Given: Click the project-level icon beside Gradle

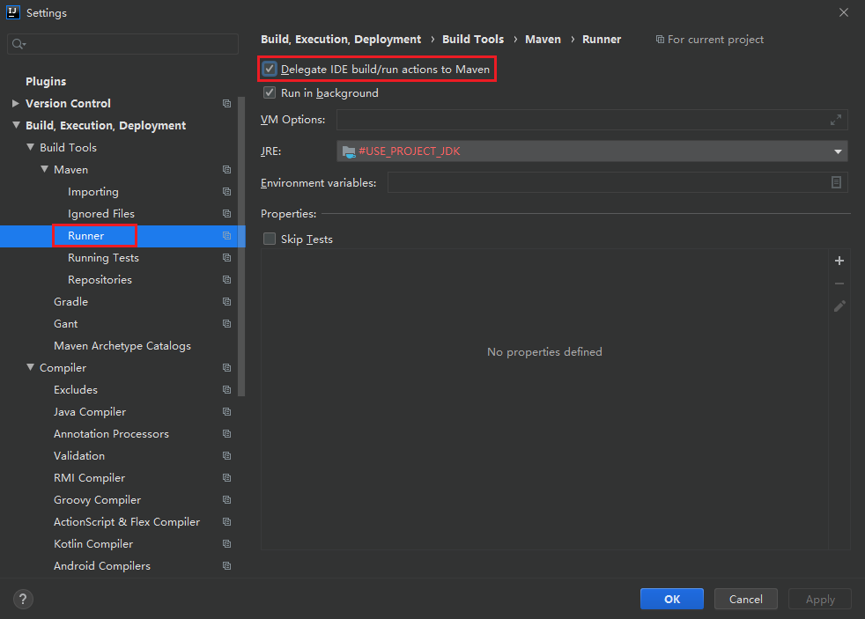Looking at the screenshot, I should (x=226, y=302).
